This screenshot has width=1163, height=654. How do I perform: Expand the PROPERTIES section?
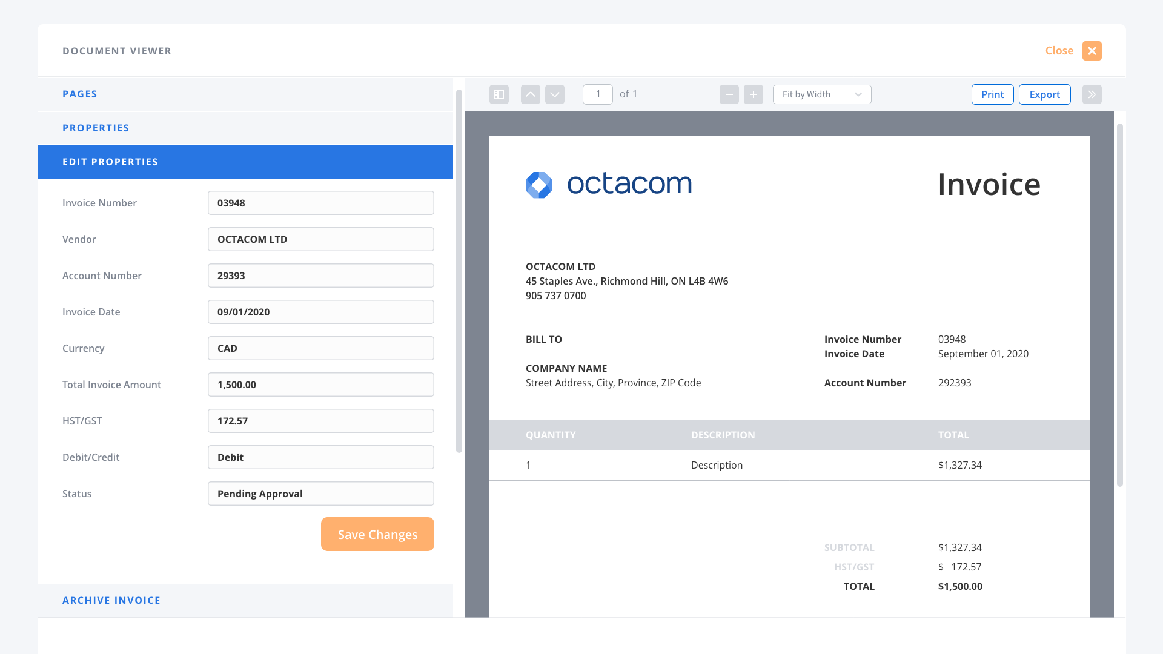[96, 128]
